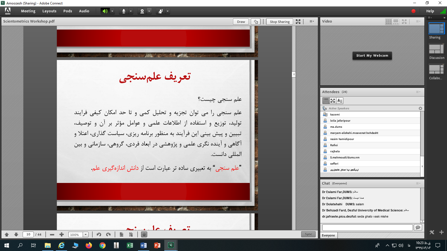Rotate the document counterclockwise
This screenshot has width=447, height=251.
click(99, 235)
